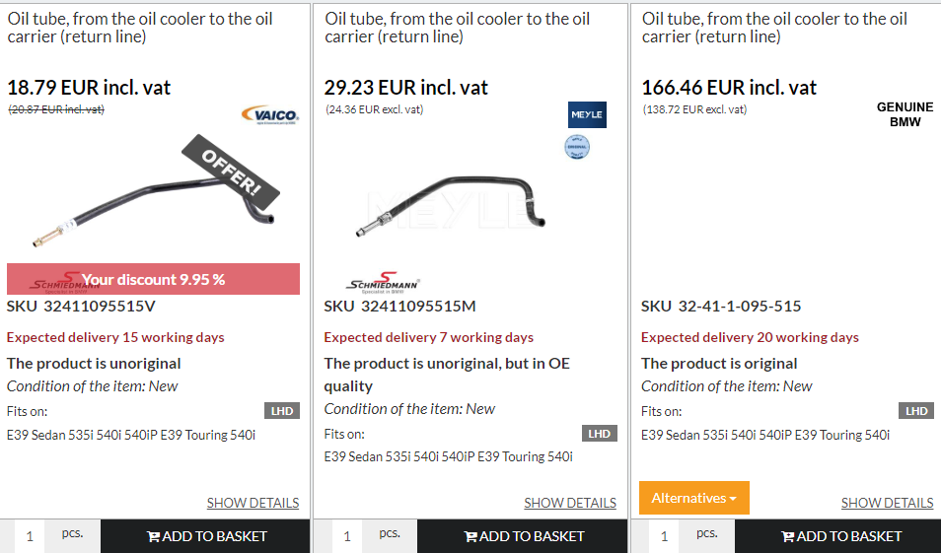Image resolution: width=941 pixels, height=553 pixels.
Task: Open the Meyle oil tube product image
Action: tap(449, 205)
